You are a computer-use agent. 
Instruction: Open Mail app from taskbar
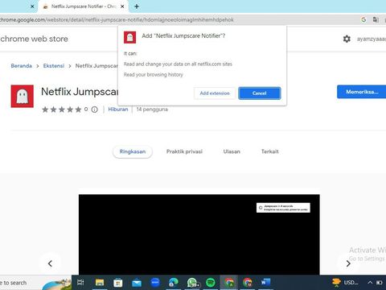coord(137,283)
